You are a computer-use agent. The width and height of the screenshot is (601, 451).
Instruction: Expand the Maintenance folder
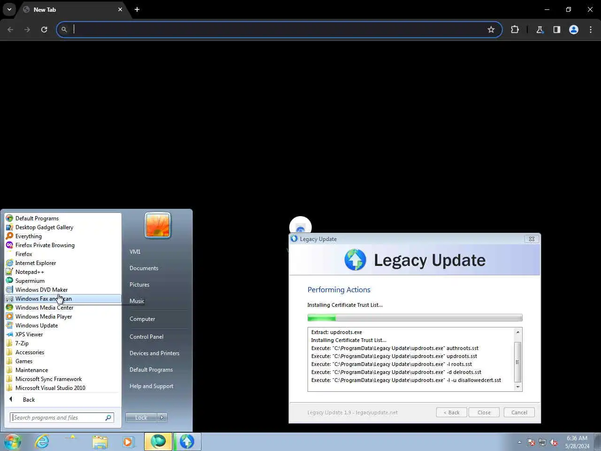click(63, 370)
